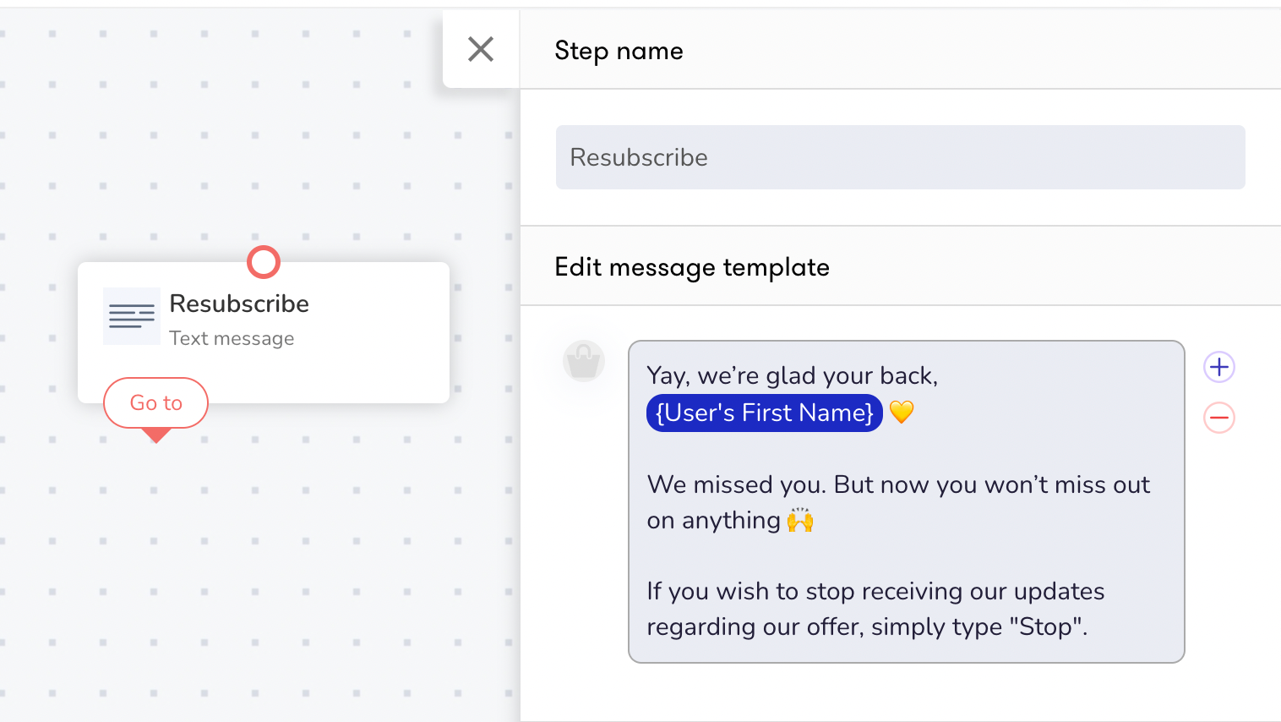Click the text lines icon on Resubscribe node
Screen dimensions: 1281x722
[132, 316]
